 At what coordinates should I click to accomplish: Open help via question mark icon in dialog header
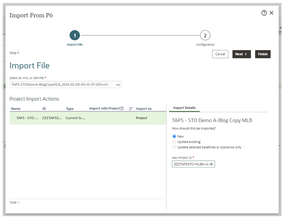point(264,13)
